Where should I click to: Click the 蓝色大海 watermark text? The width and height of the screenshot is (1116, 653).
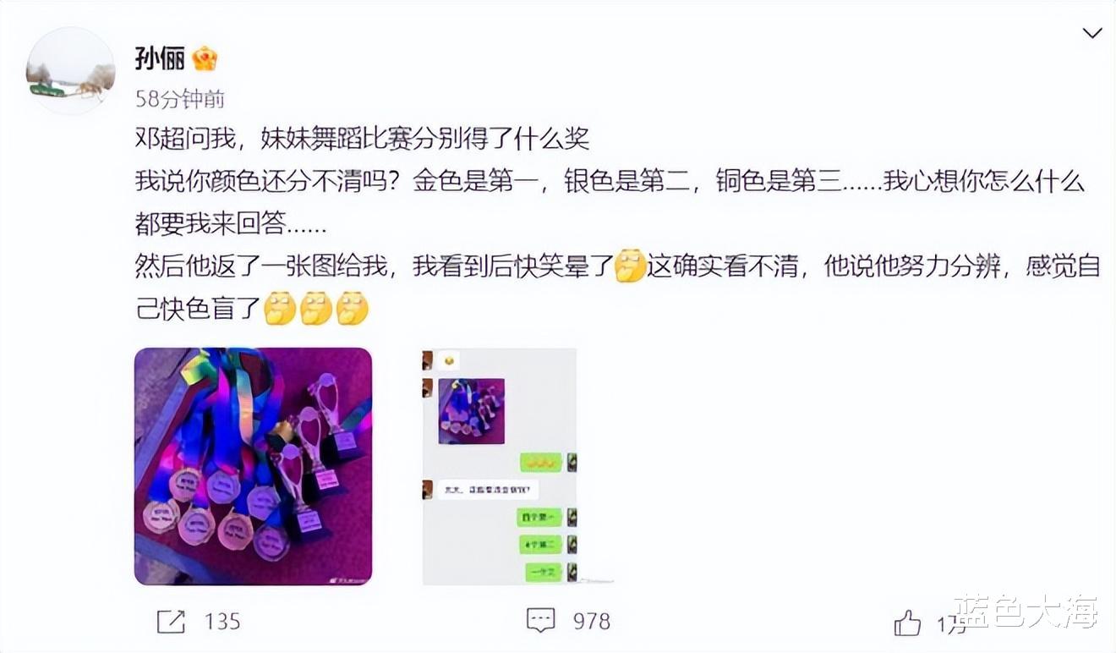click(x=1026, y=612)
